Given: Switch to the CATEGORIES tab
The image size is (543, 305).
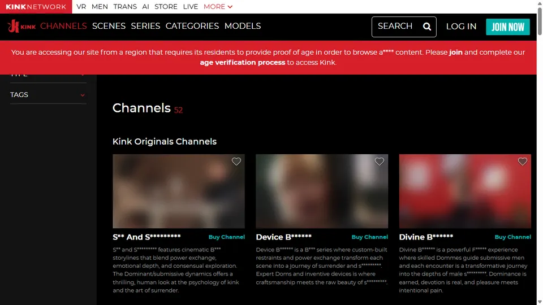Looking at the screenshot, I should (192, 26).
